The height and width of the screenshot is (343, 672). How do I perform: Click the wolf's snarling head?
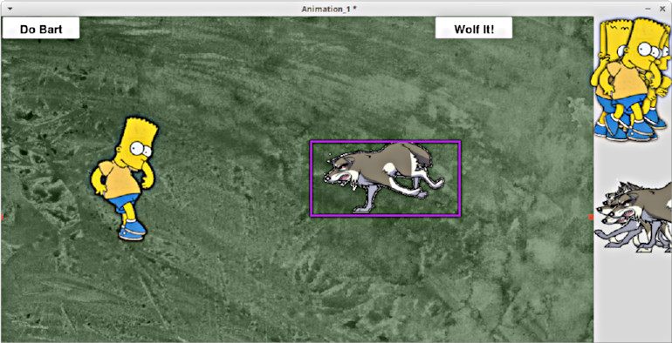[x=340, y=171]
